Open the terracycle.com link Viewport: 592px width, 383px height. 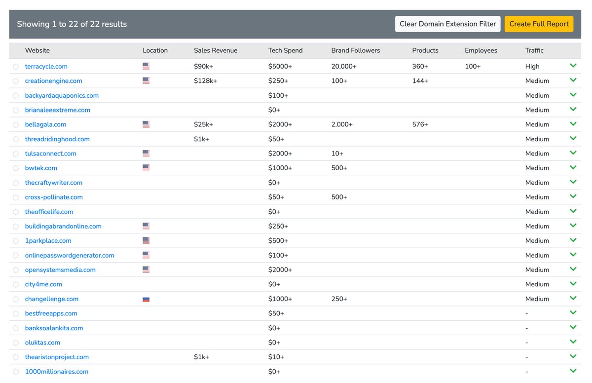point(46,66)
